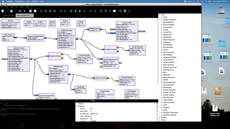Open XQuartz menu in macOS menu bar
230x129 pixels.
[10, 1]
